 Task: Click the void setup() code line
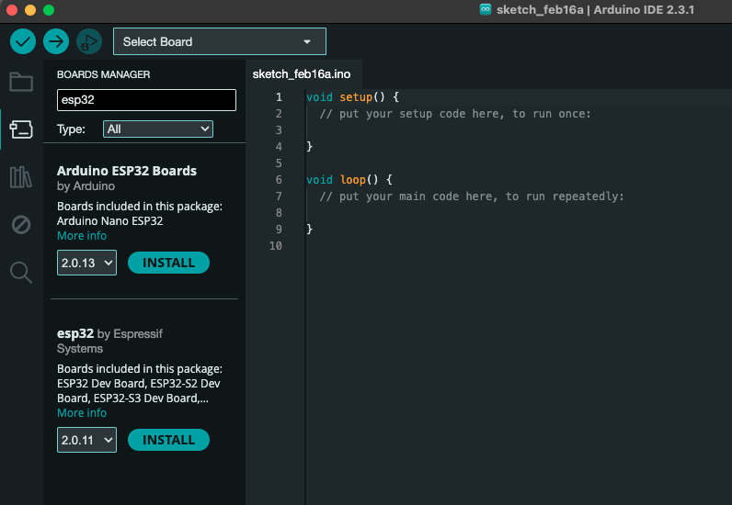353,97
